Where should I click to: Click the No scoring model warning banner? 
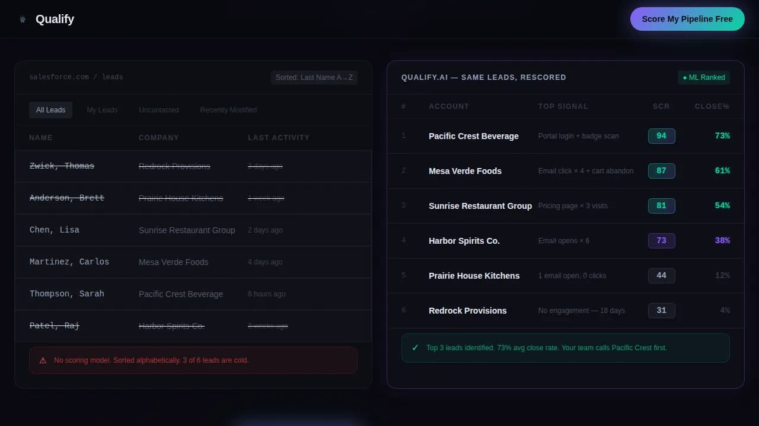193,360
